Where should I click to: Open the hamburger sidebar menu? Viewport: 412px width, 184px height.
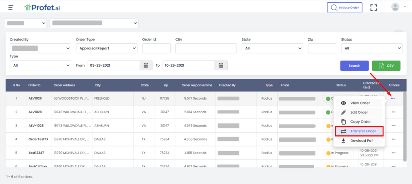(10, 7)
